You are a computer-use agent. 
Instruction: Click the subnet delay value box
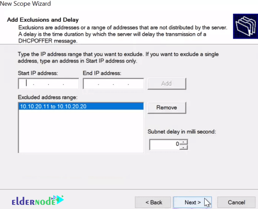click(x=165, y=144)
